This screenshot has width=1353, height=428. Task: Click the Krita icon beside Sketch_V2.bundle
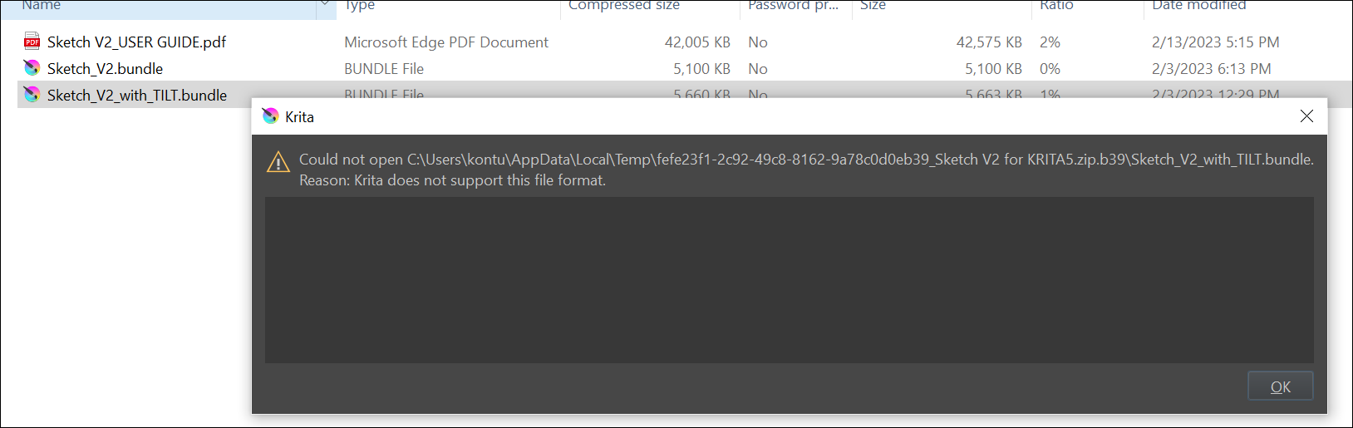click(32, 68)
